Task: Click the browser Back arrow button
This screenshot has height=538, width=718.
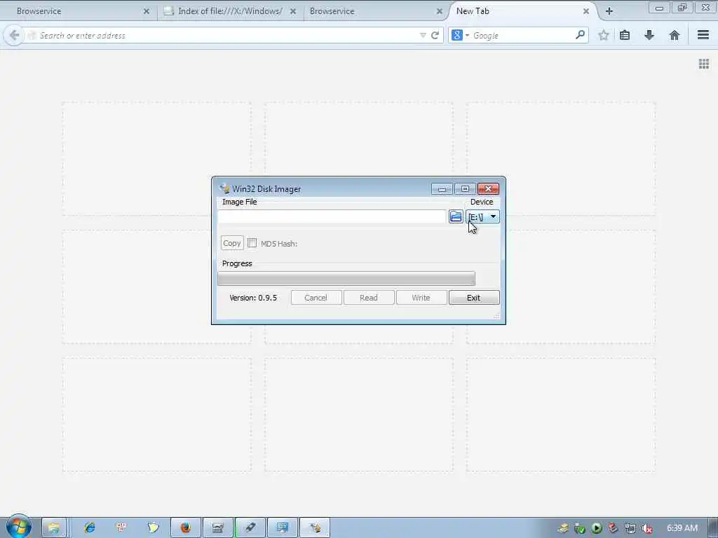Action: click(14, 35)
